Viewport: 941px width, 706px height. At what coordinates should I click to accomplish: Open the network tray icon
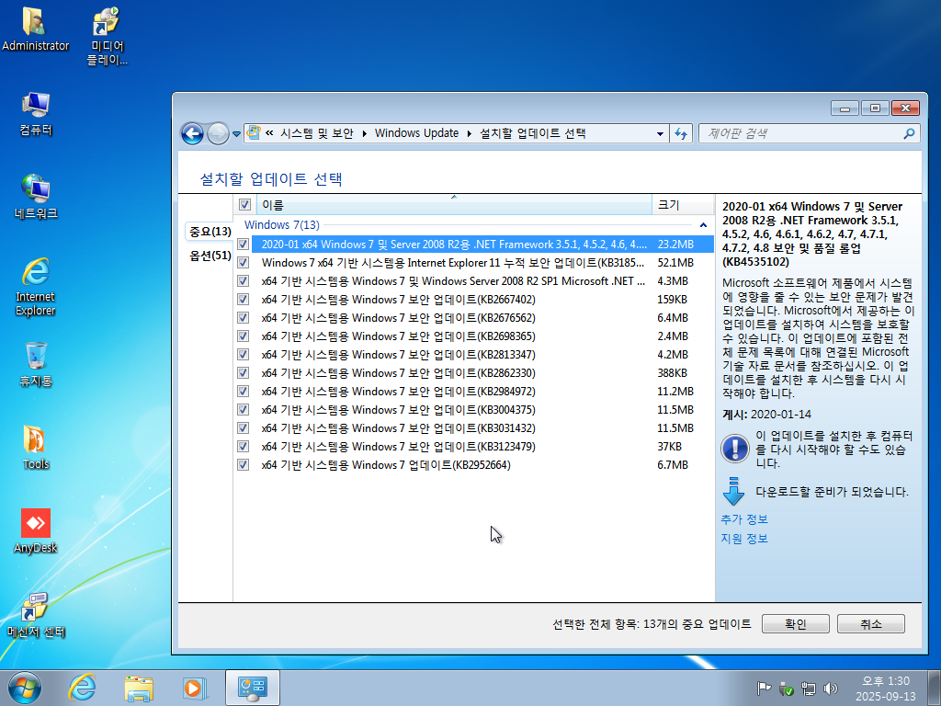pyautogui.click(x=809, y=689)
